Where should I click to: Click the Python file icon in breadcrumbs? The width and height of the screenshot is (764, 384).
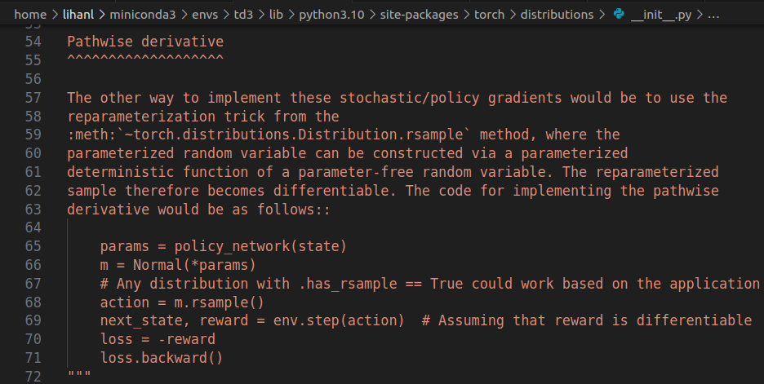coord(619,15)
